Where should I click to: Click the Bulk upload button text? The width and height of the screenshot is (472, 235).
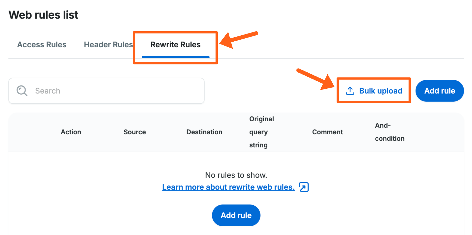click(x=380, y=91)
